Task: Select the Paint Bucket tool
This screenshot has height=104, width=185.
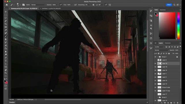Action: point(6,49)
